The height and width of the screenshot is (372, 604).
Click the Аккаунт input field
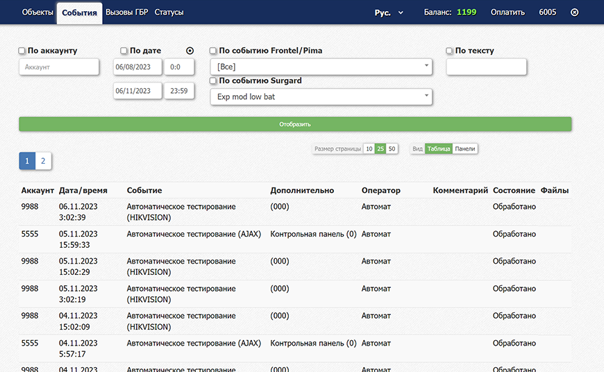click(59, 67)
